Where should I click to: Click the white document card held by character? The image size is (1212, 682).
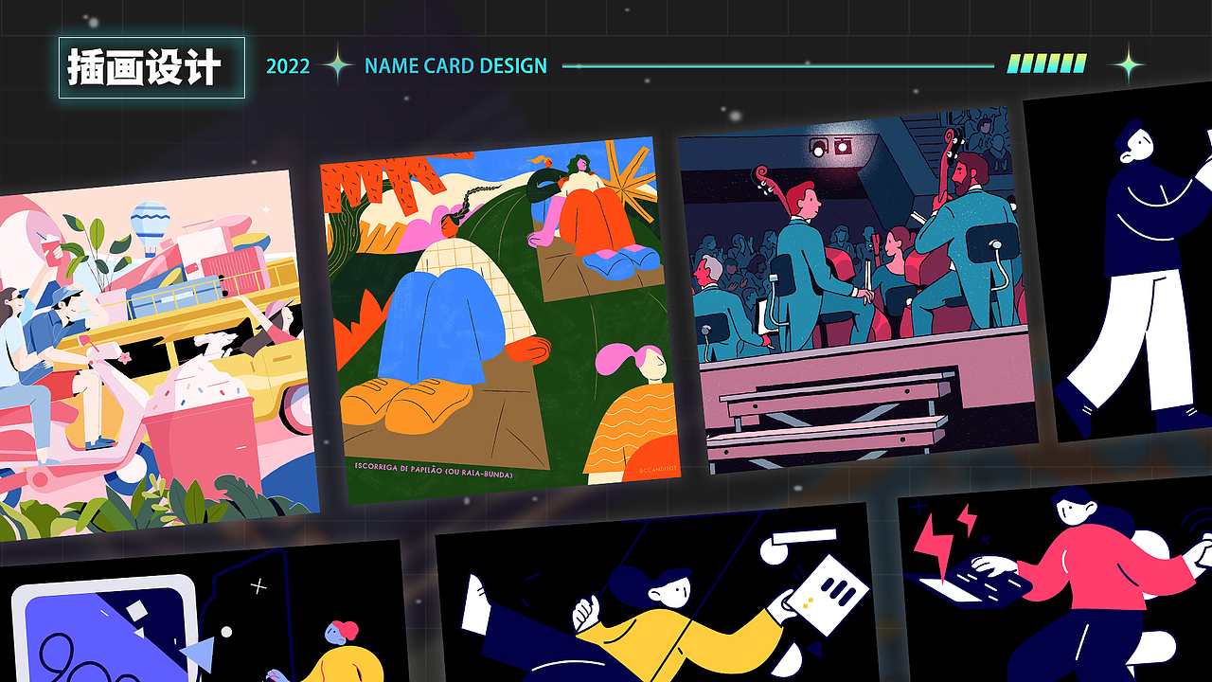click(x=830, y=594)
